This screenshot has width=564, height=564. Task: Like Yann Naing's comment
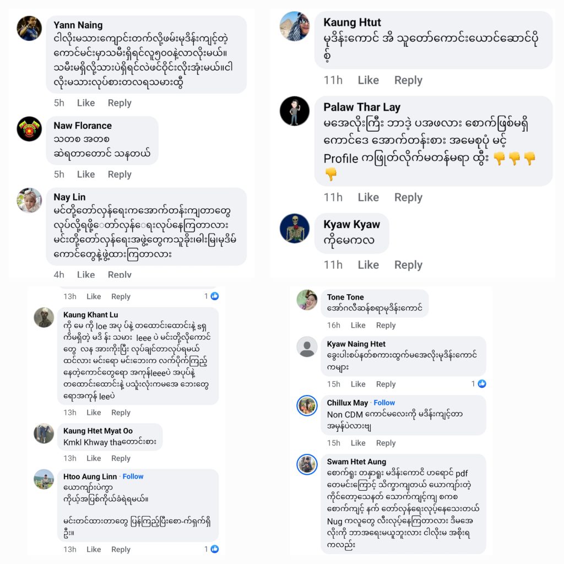(x=86, y=103)
